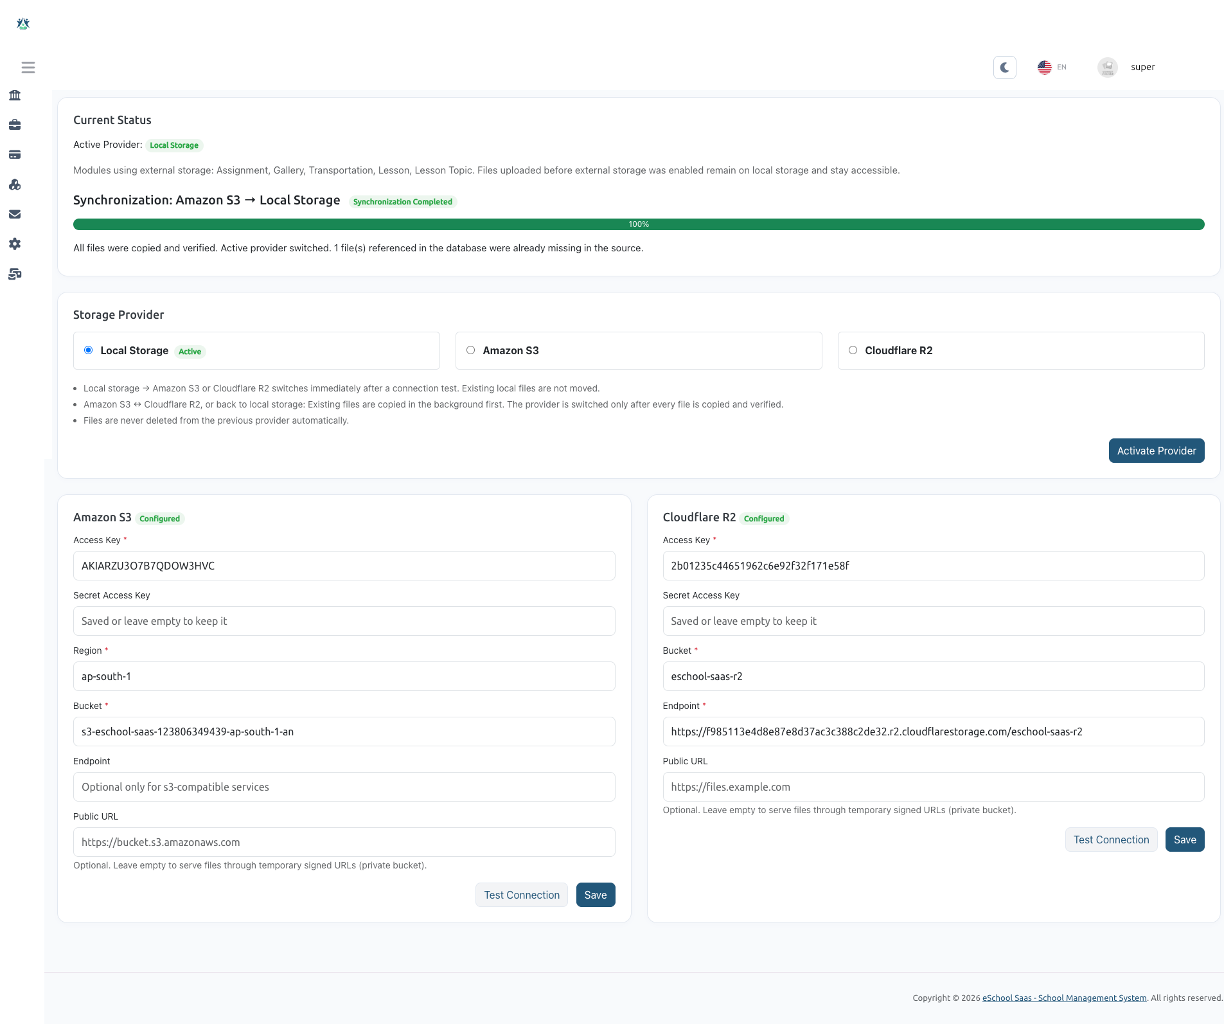Focus the Amazon S3 Endpoint field
The height and width of the screenshot is (1024, 1224).
click(344, 787)
